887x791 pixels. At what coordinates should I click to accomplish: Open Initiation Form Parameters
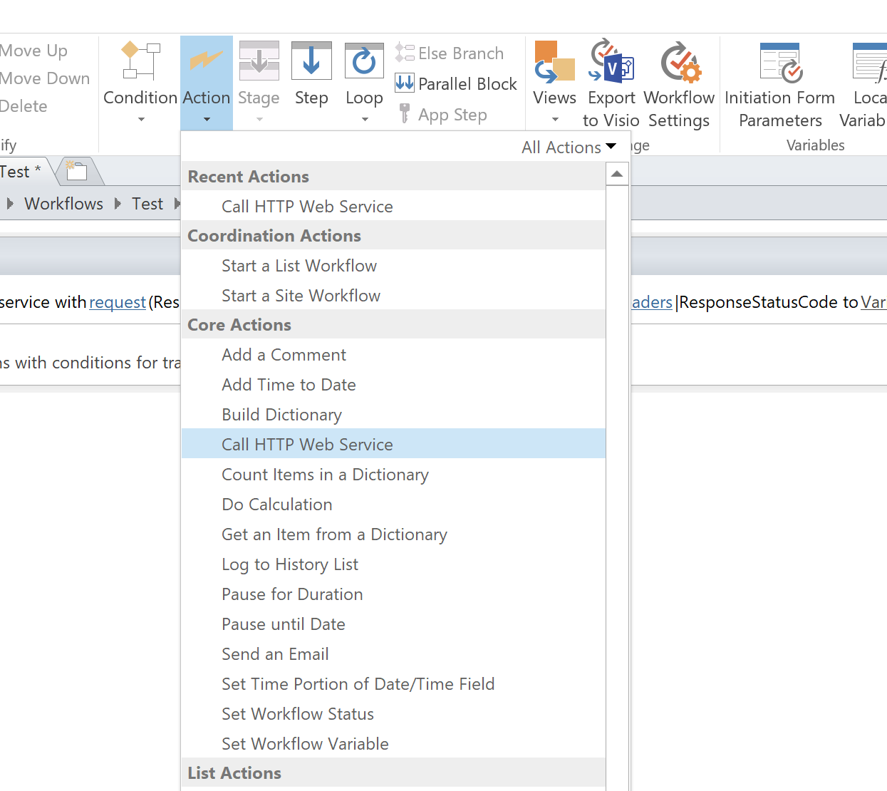point(779,62)
